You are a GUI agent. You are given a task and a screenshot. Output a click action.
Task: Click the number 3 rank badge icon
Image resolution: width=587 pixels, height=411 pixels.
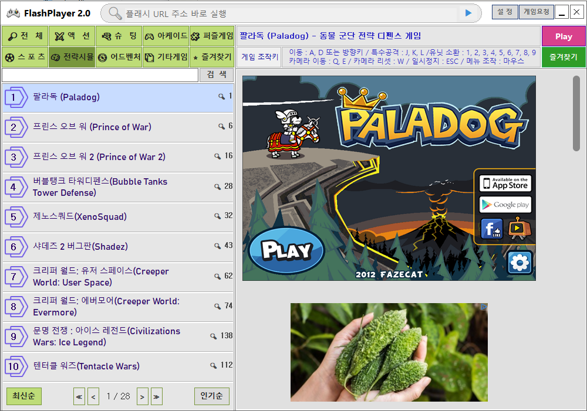click(x=16, y=157)
